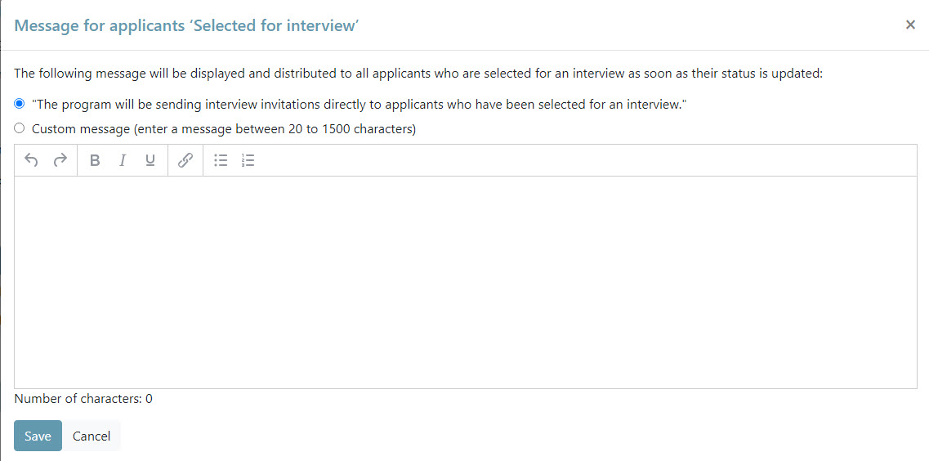Click inside the custom message text area
929x461 pixels.
465,282
